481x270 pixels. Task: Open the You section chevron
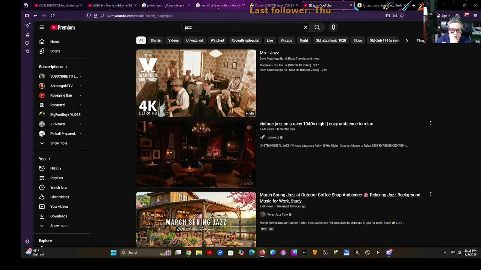(x=49, y=159)
